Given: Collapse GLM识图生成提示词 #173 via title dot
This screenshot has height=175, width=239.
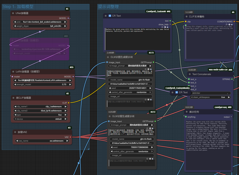Looking at the screenshot, I should [108, 57].
